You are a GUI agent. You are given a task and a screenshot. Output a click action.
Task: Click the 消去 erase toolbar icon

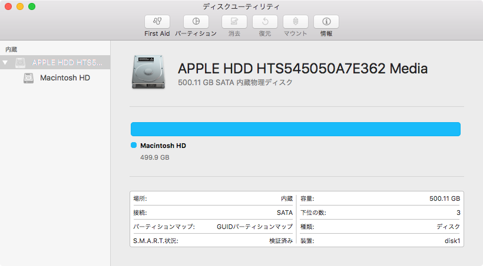234,22
